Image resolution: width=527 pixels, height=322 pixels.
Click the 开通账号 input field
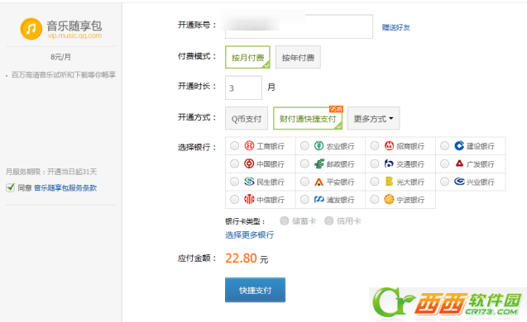(299, 26)
